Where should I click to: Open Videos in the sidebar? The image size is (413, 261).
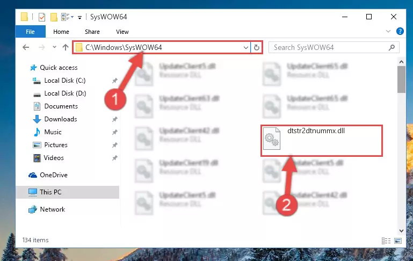pos(54,158)
